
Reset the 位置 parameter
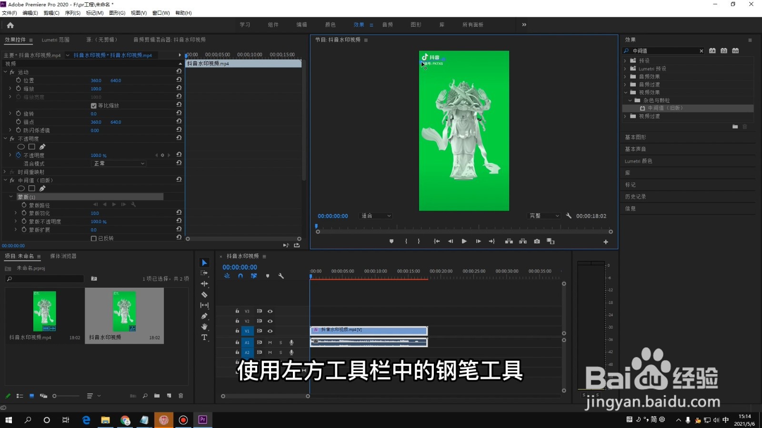(x=179, y=79)
